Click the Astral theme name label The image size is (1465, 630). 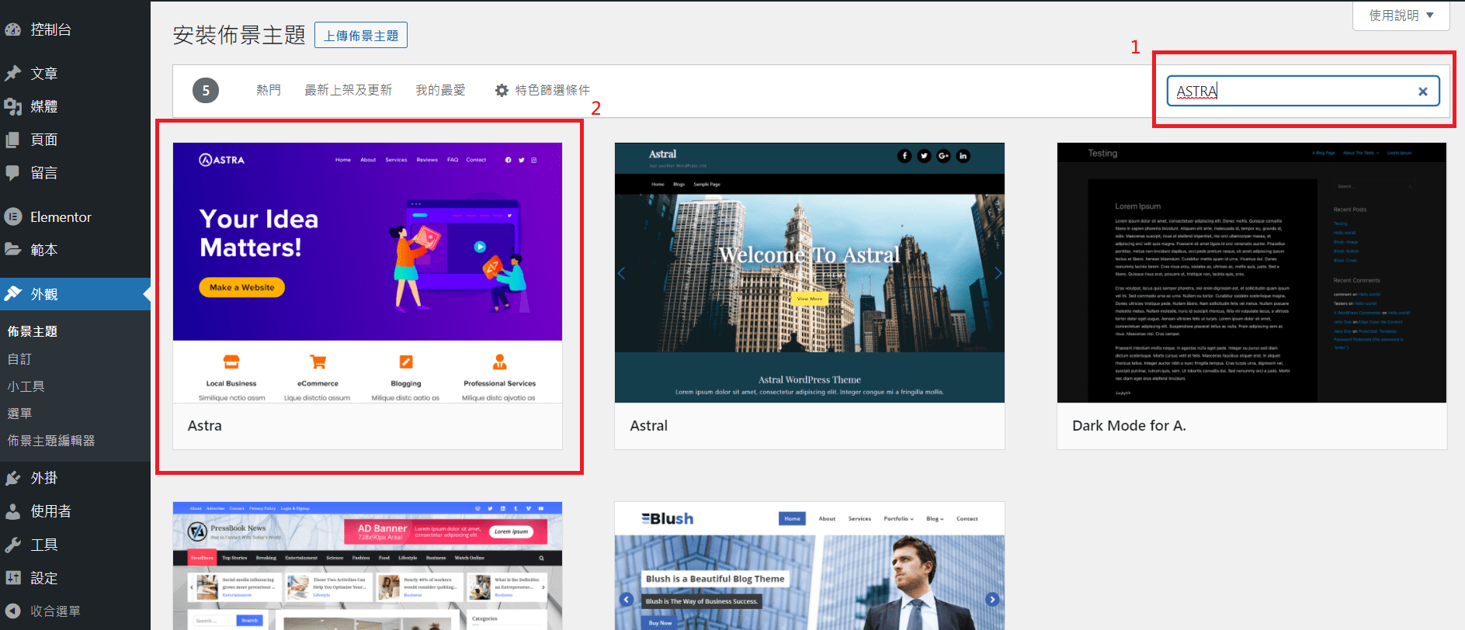pos(649,426)
